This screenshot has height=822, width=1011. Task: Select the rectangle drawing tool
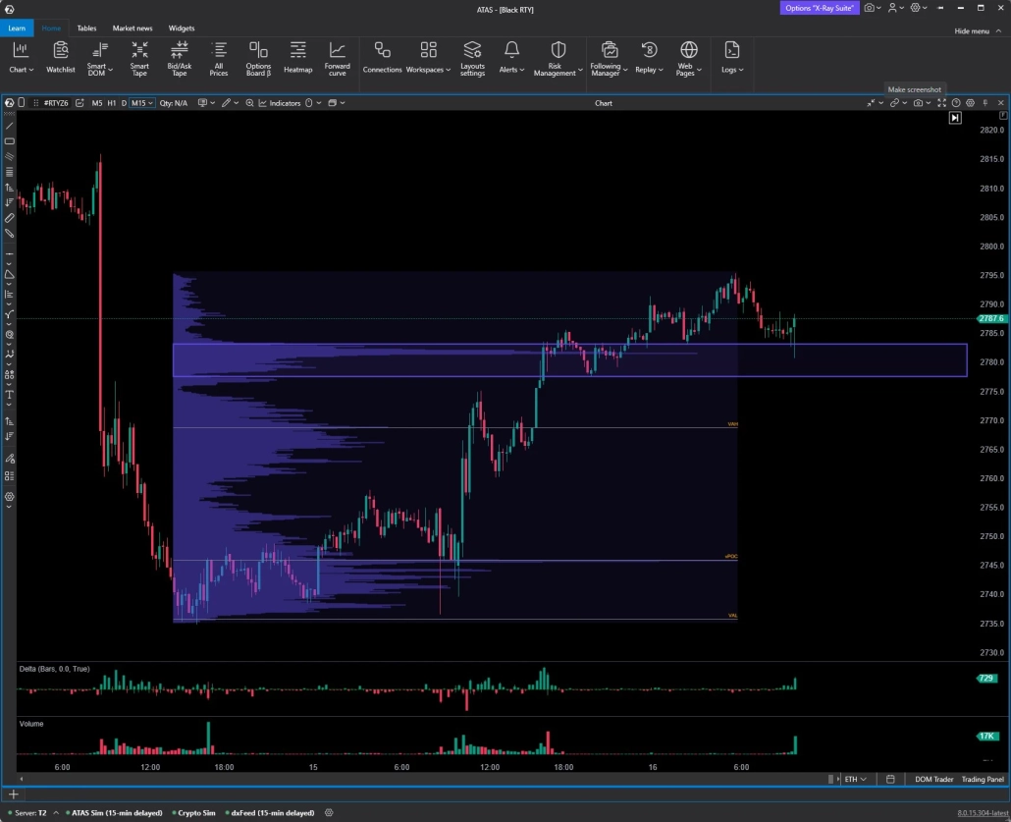[x=9, y=141]
